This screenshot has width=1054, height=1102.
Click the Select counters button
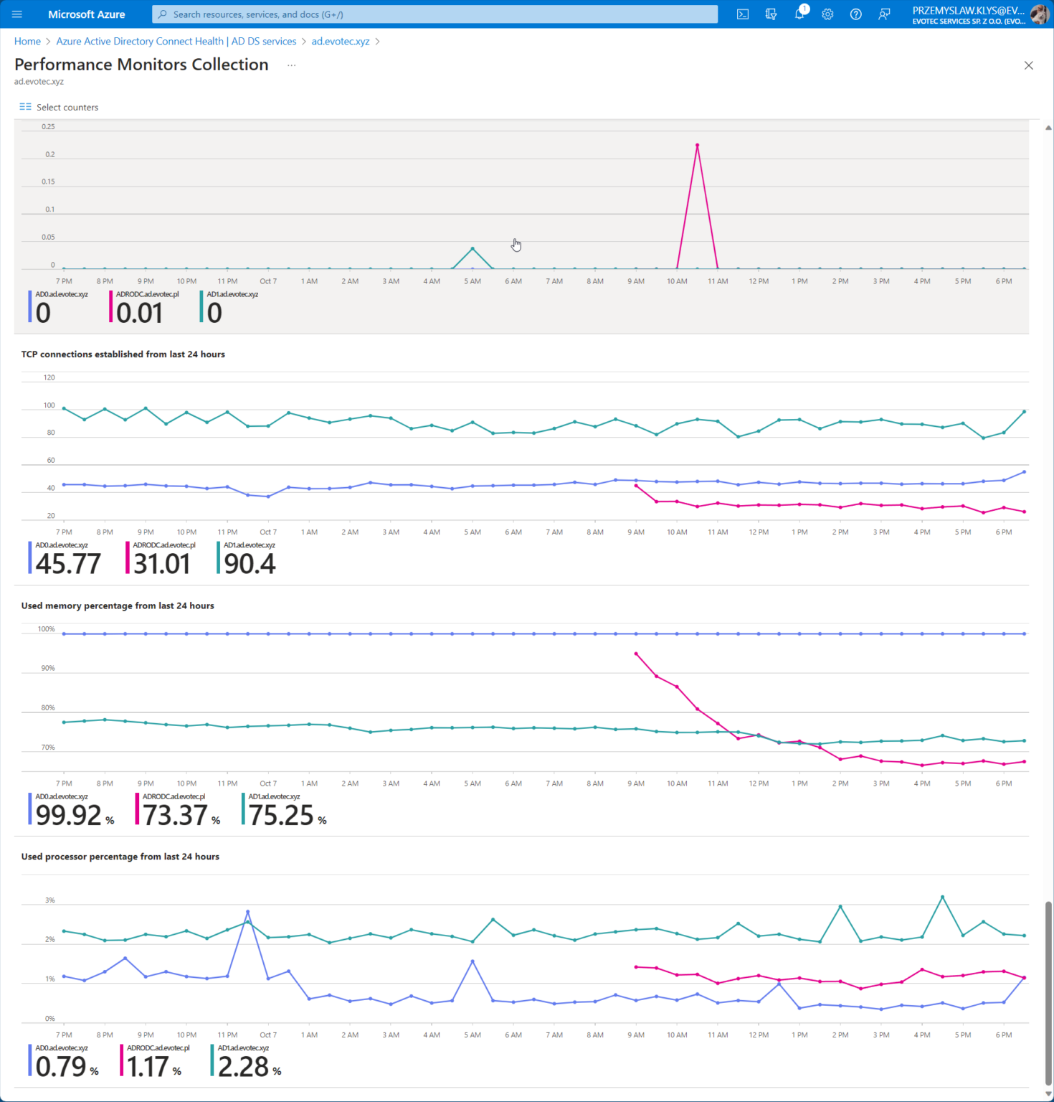59,107
